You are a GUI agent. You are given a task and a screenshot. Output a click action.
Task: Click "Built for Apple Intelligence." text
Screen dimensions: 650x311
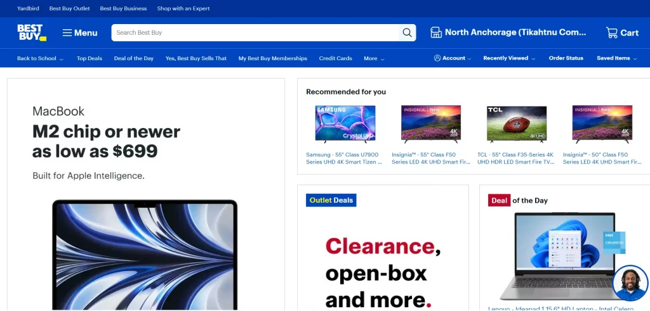[x=88, y=175]
